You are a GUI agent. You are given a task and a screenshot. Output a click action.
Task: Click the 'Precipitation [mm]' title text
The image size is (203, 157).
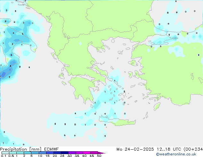click(x=20, y=149)
